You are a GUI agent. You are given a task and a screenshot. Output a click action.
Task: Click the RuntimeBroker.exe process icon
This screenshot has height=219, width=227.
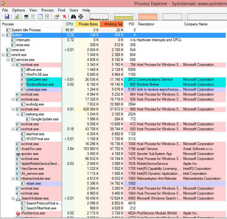pyautogui.click(x=23, y=84)
